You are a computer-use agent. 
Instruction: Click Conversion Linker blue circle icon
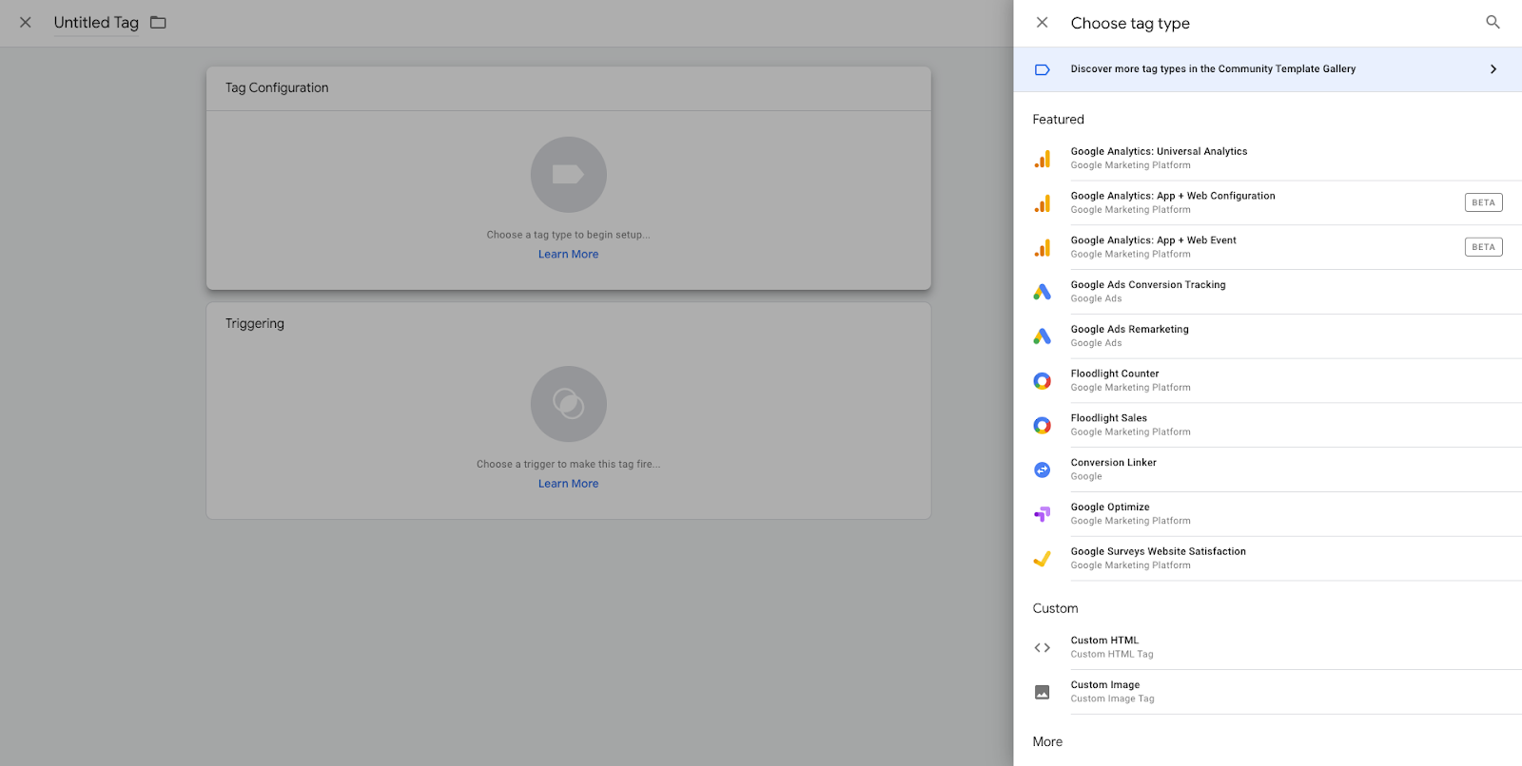click(1043, 469)
